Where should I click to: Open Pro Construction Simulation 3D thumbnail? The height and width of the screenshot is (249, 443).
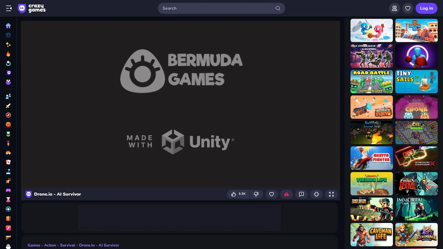pos(416,30)
